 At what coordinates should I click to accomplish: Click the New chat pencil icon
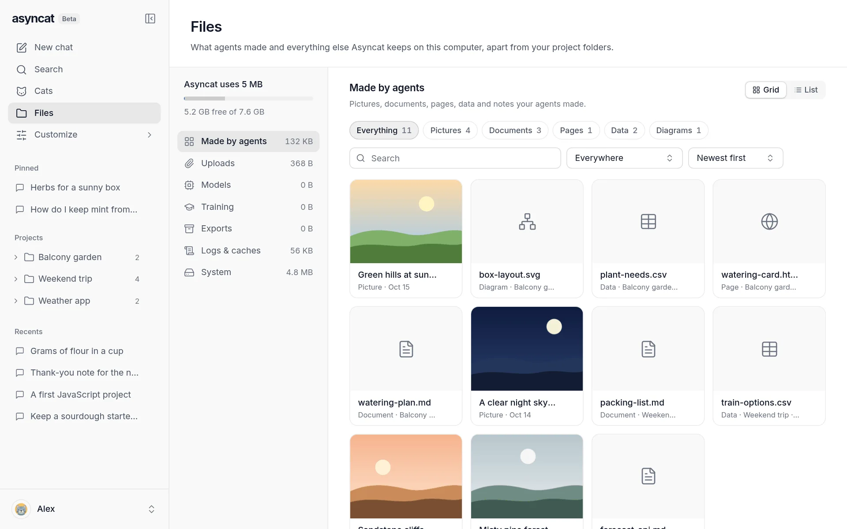point(22,48)
